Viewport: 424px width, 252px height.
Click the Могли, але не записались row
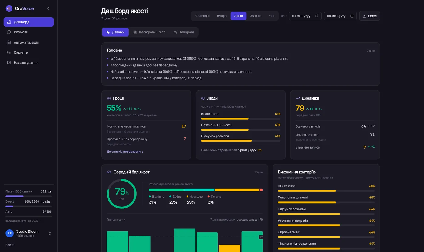pyautogui.click(x=146, y=129)
